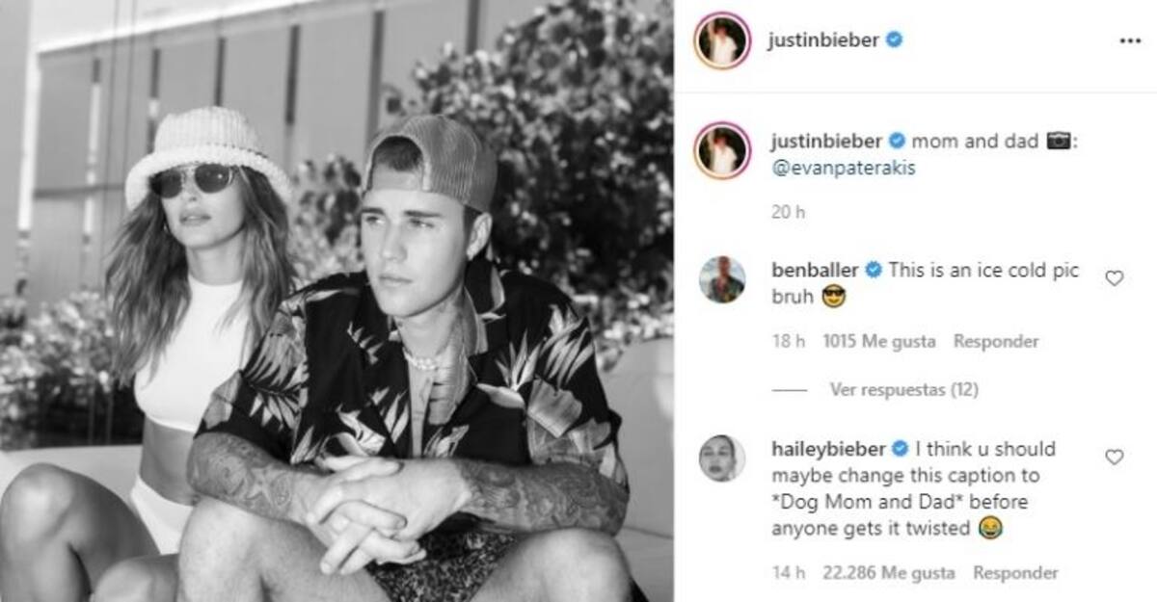Screen dimensions: 1157x602
Task: Click Responder under haileybieber's comment
Action: (x=1015, y=572)
